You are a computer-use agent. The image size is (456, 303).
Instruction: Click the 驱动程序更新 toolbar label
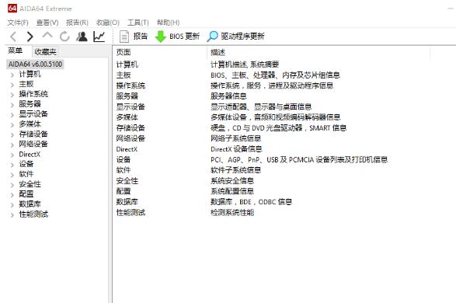coord(242,37)
